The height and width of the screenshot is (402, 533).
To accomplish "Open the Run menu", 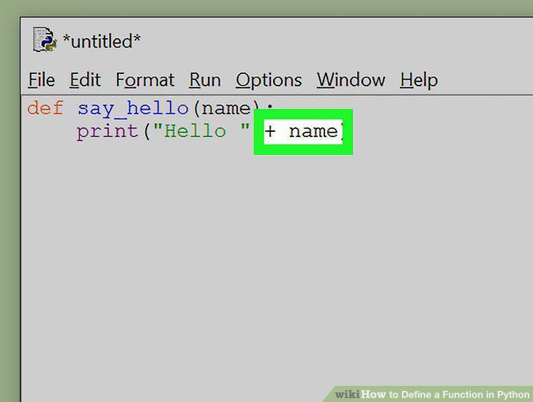I will pyautogui.click(x=205, y=81).
